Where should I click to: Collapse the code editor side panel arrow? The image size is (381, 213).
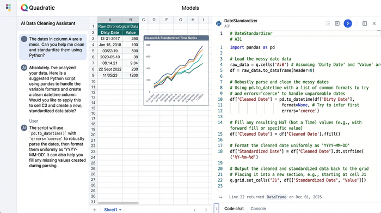(216, 209)
